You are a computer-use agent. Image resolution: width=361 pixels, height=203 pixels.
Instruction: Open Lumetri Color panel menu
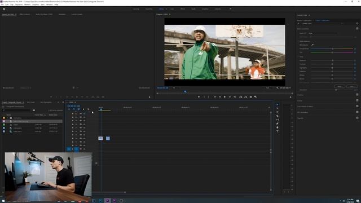click(x=309, y=15)
